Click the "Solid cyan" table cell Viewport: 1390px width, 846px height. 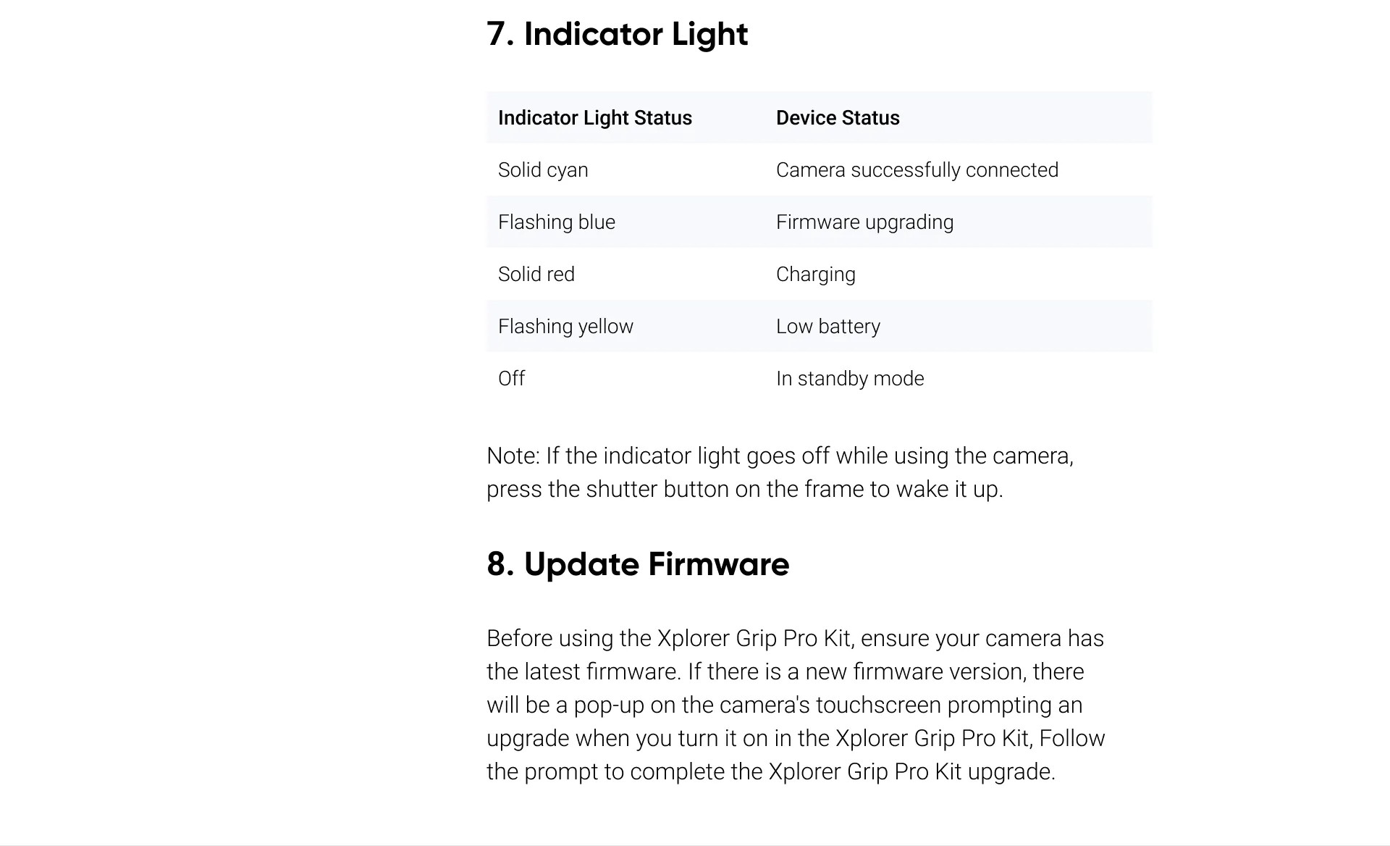(543, 170)
